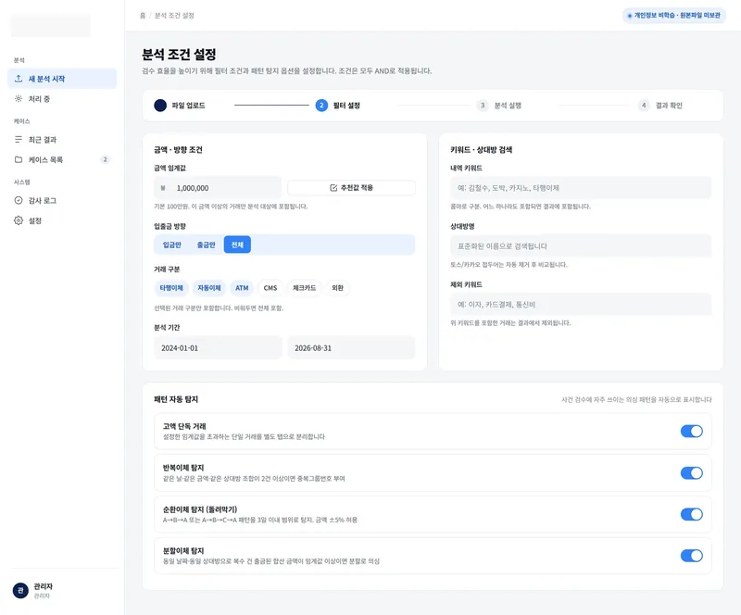Toggle 타행이체 transaction type chip
741x615 pixels.
171,288
